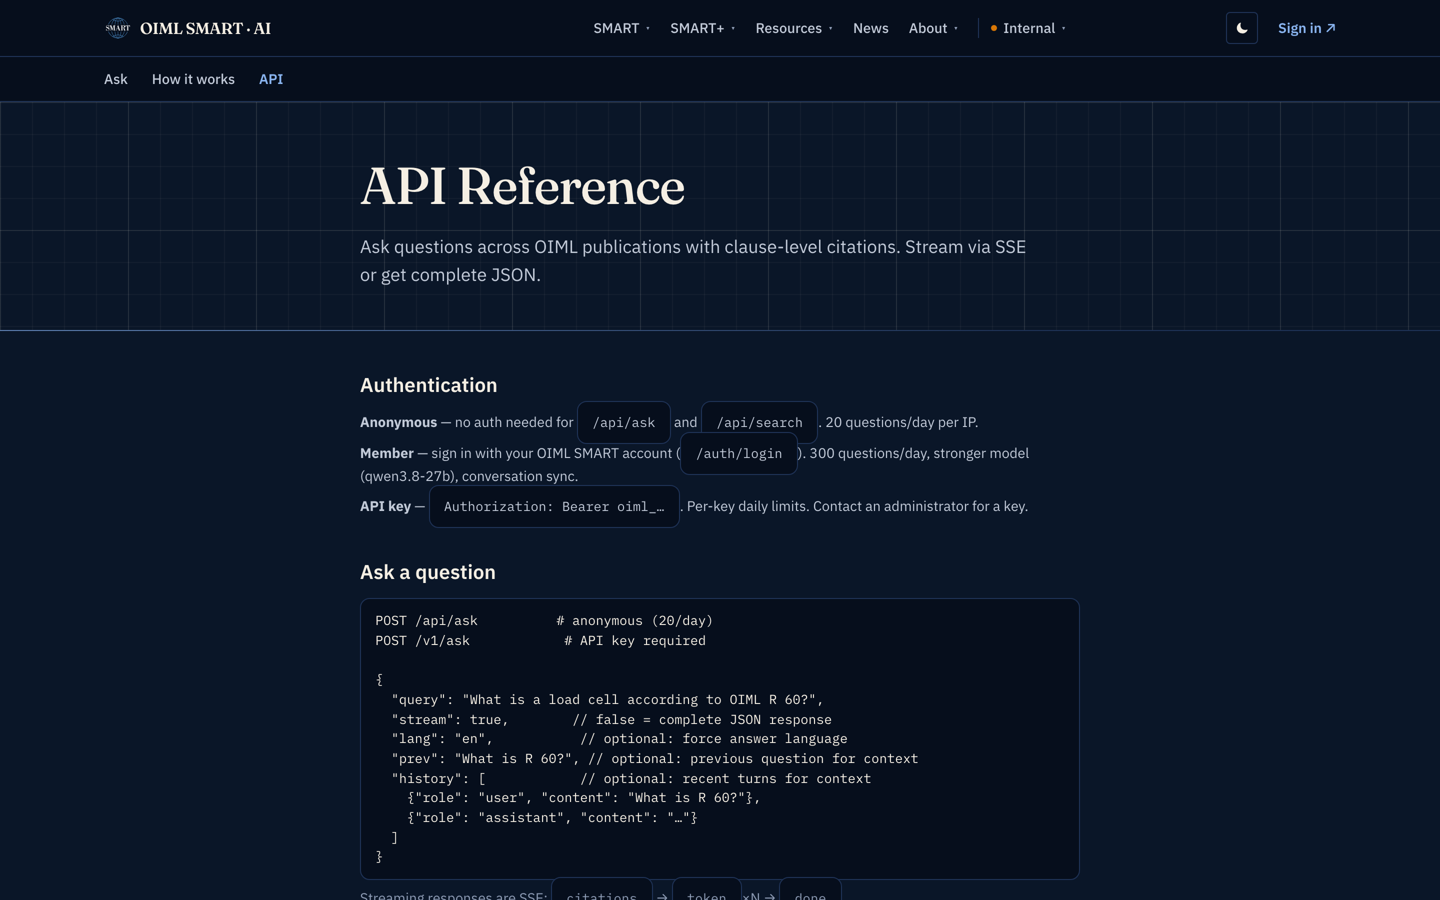Image resolution: width=1440 pixels, height=900 pixels.
Task: Click the OIML SMART globe logo
Action: (117, 28)
